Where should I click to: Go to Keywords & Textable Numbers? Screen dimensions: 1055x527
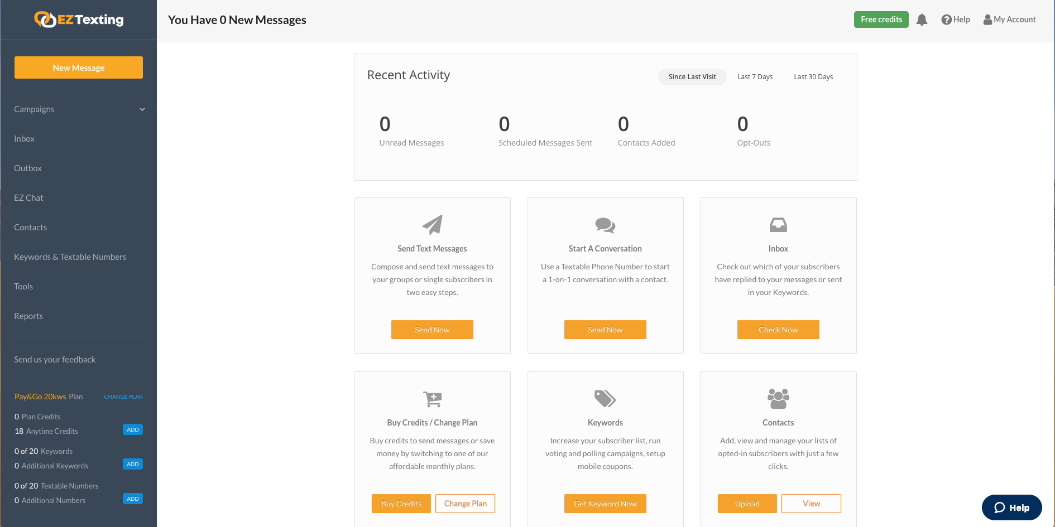70,257
